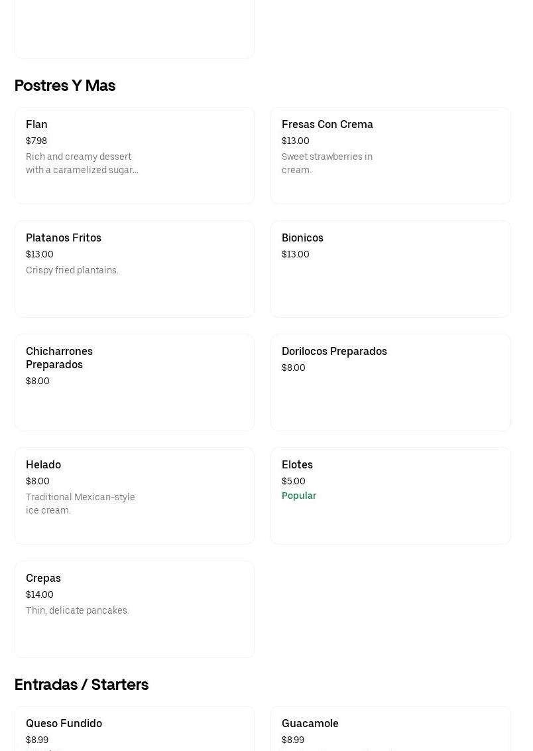Click the $14.00 price under Crepas
The height and width of the screenshot is (751, 533).
tap(40, 594)
